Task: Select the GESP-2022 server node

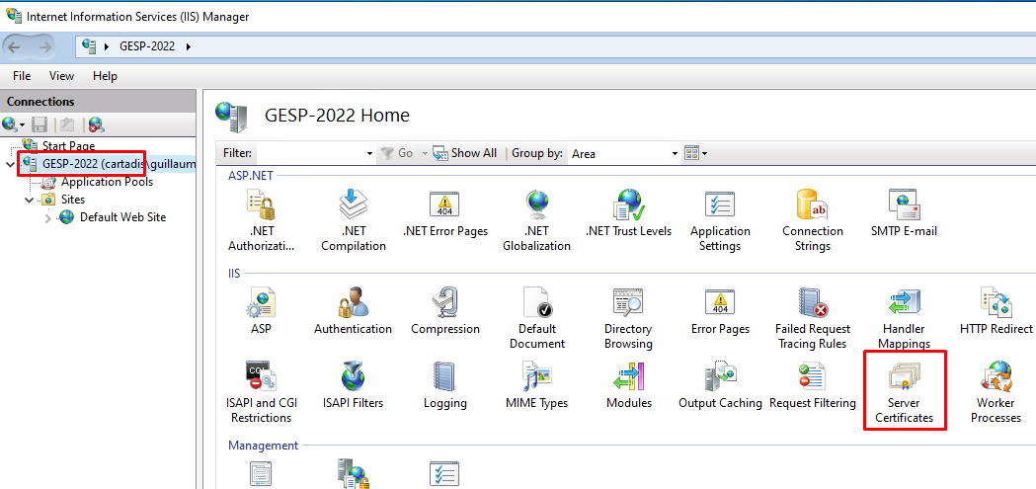Action: pos(119,163)
